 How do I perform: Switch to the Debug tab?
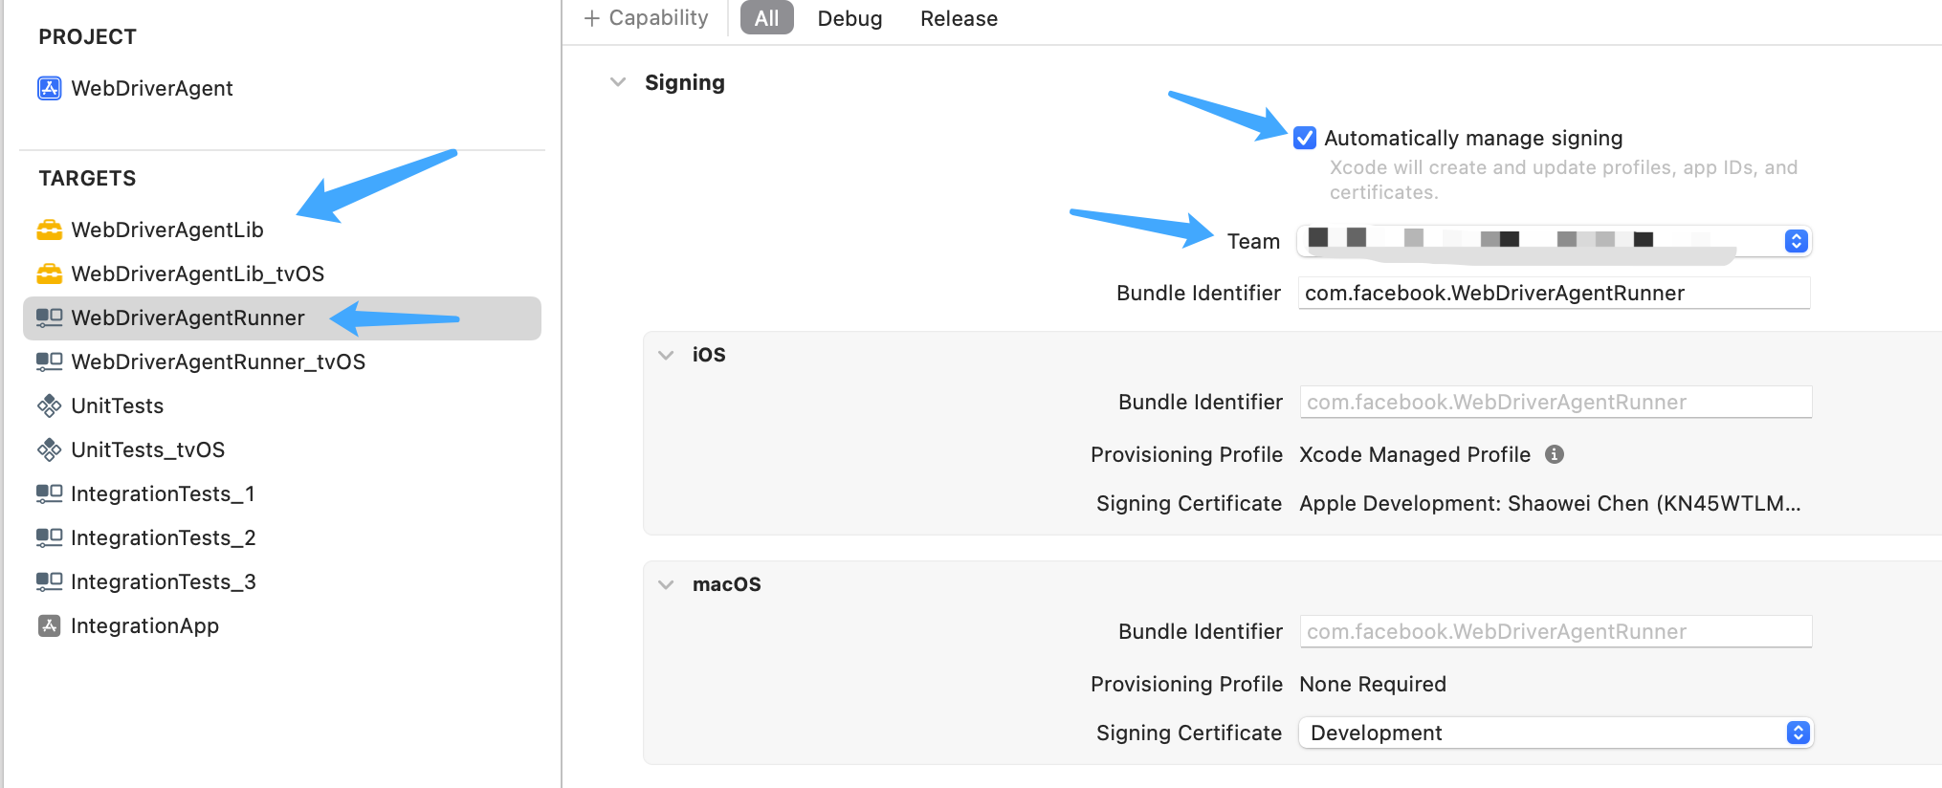pos(850,18)
